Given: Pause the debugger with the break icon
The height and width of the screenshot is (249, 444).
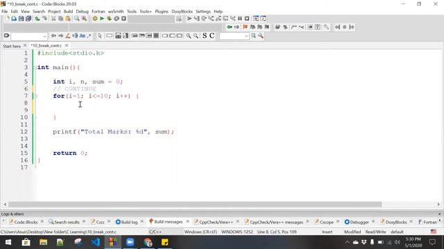Looking at the screenshot, I should pyautogui.click(x=240, y=19).
